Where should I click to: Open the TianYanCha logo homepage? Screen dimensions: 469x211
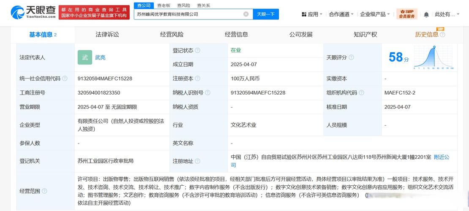click(33, 12)
